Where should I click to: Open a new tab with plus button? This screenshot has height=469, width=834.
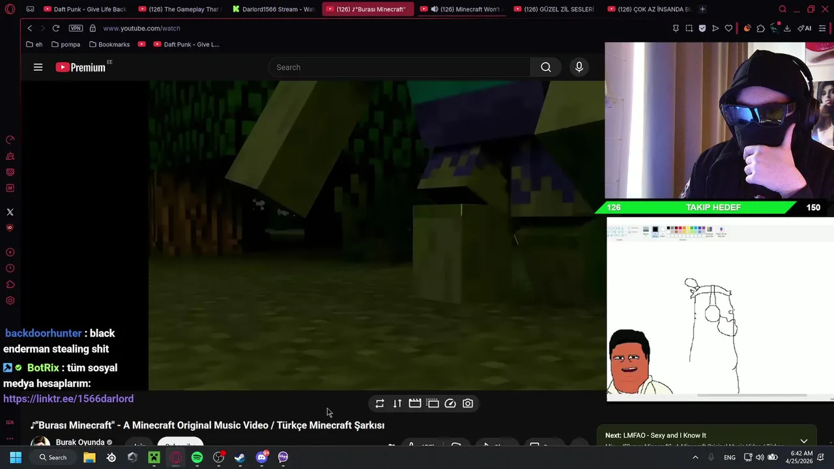tap(702, 9)
